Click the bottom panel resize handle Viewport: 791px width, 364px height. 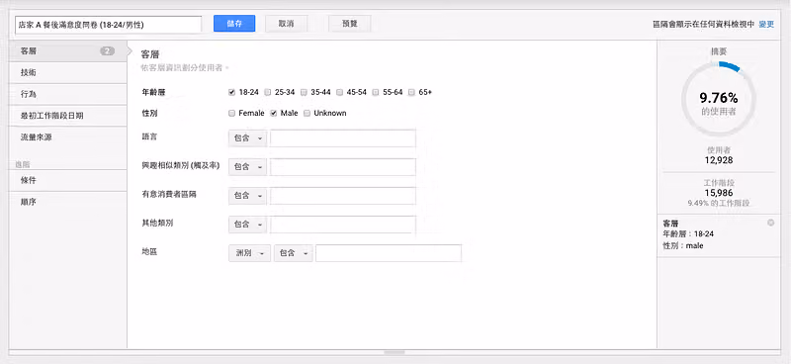(395, 352)
